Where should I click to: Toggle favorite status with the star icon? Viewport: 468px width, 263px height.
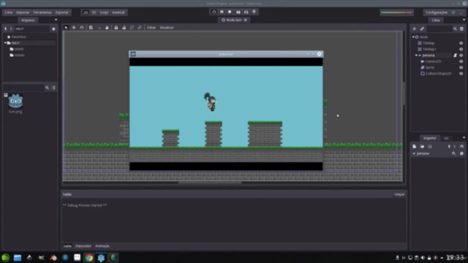pos(53,29)
